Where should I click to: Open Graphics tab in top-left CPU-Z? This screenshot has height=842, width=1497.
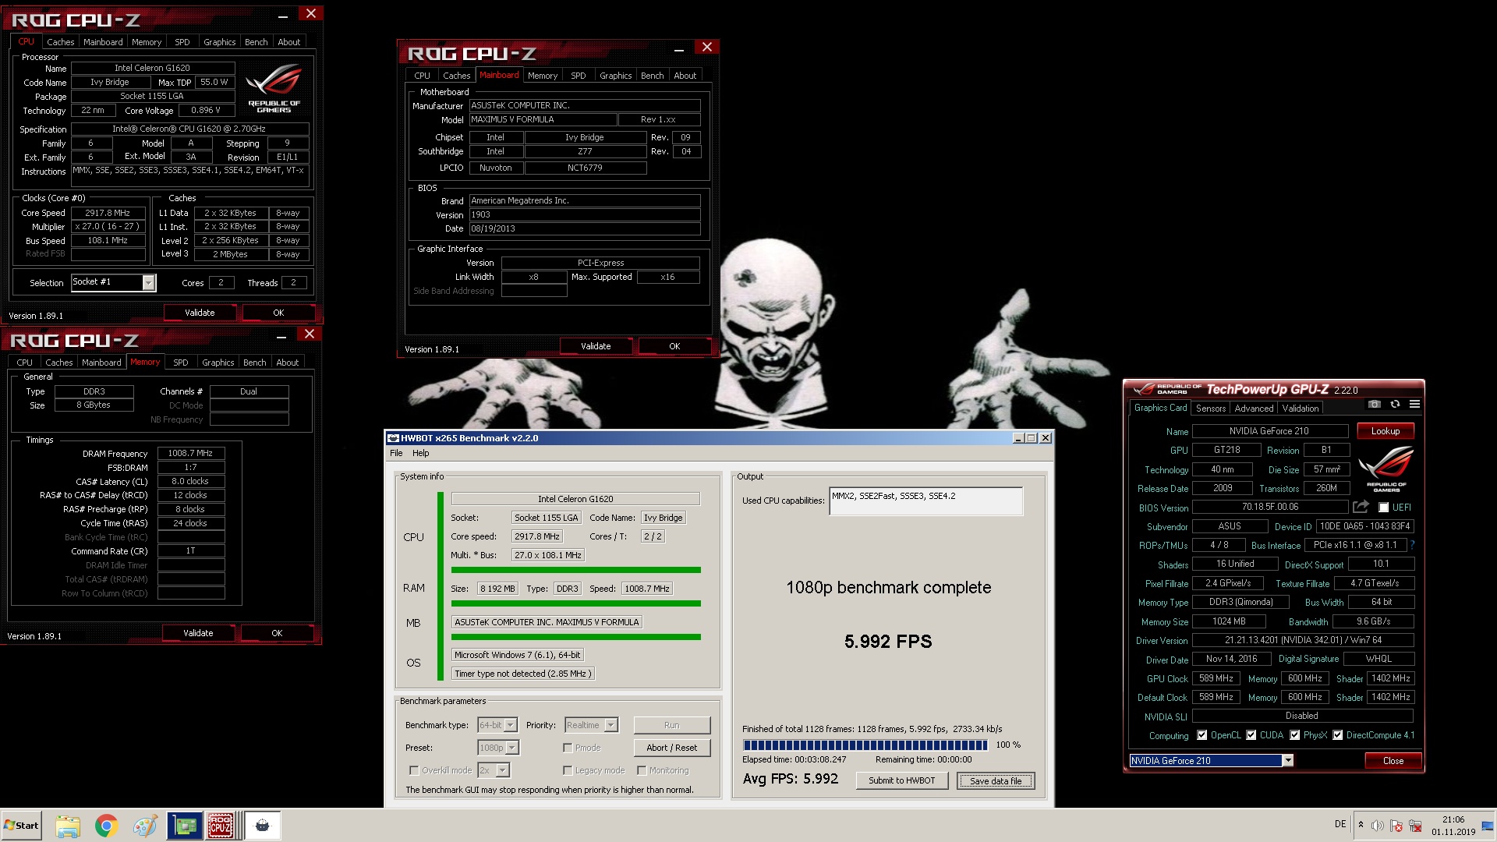coord(219,42)
